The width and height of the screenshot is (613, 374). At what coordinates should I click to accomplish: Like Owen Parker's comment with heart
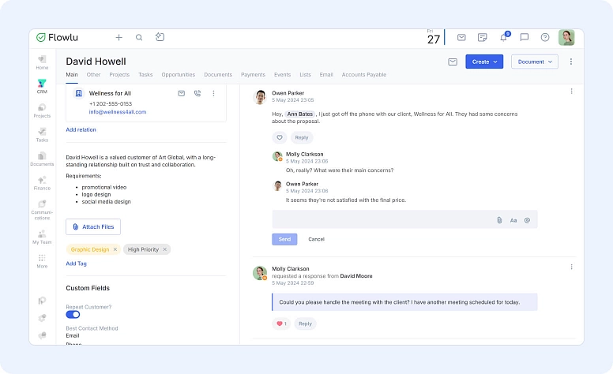point(280,137)
